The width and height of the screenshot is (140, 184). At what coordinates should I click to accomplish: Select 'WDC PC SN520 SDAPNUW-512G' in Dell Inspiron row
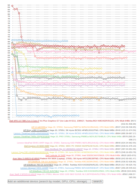tap(82, 146)
